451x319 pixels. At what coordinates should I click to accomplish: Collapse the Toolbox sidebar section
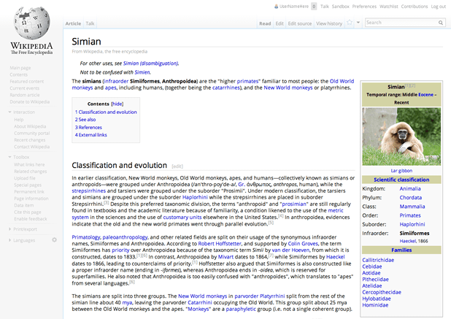click(x=10, y=157)
